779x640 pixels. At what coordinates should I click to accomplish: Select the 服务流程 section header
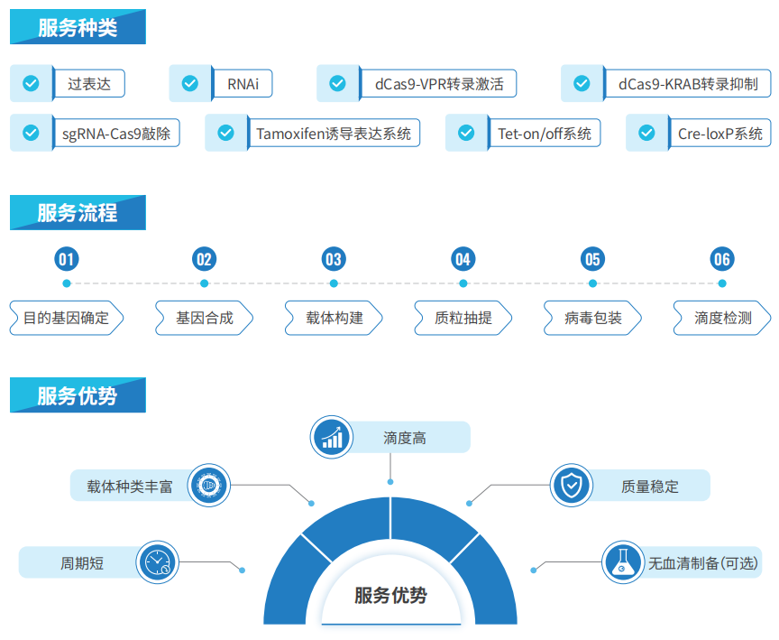(x=78, y=212)
